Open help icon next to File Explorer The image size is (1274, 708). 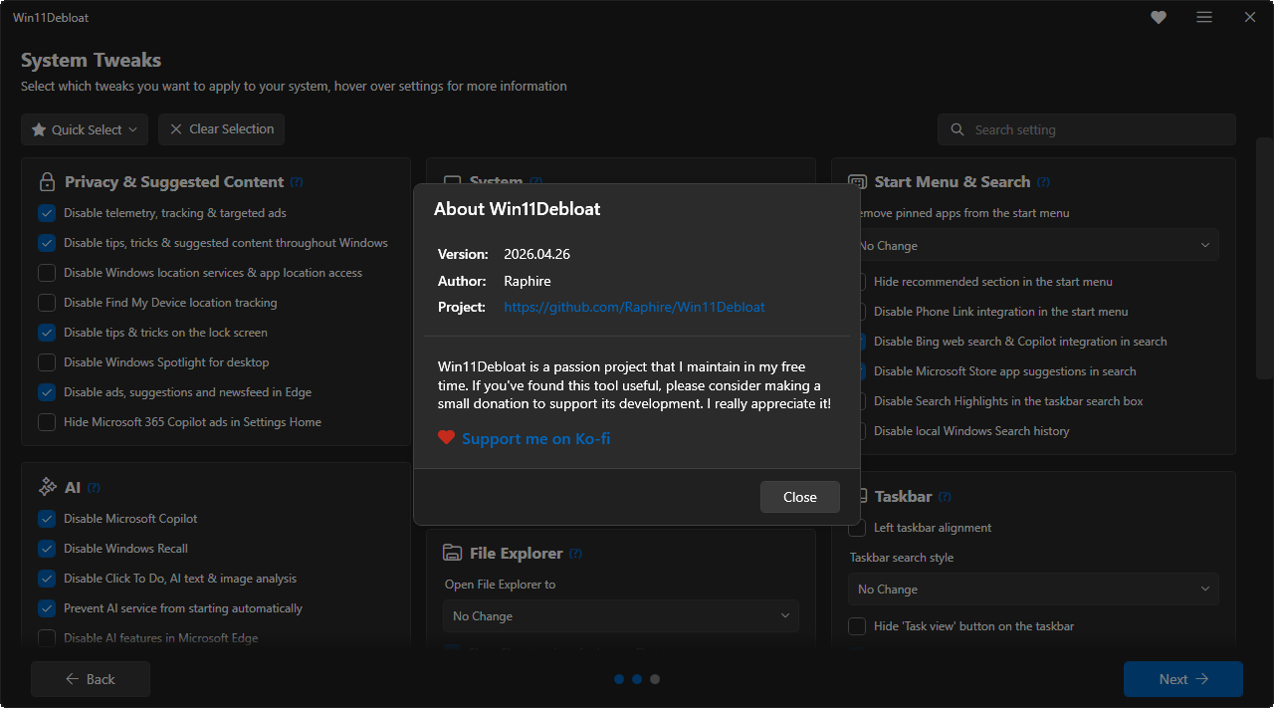pos(575,554)
